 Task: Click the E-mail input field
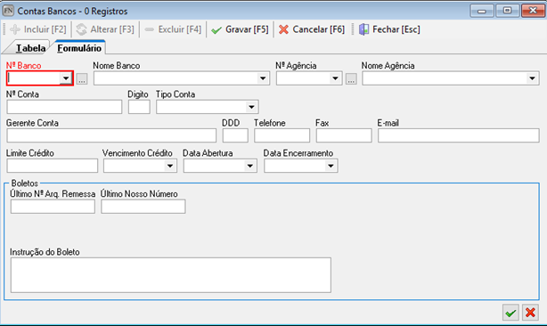459,135
